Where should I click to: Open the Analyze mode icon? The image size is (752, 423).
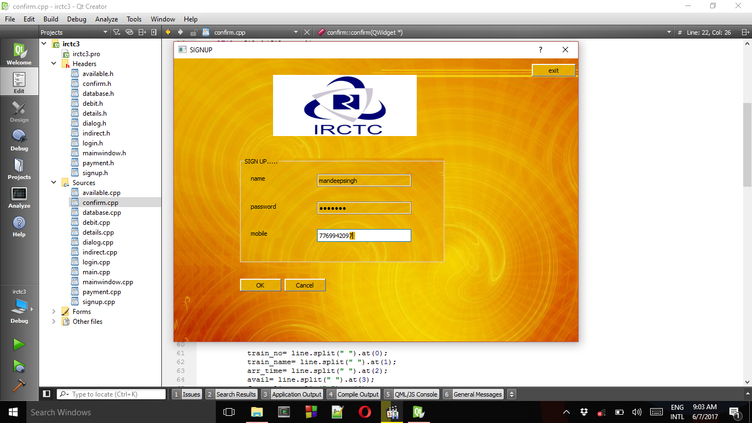coord(19,197)
